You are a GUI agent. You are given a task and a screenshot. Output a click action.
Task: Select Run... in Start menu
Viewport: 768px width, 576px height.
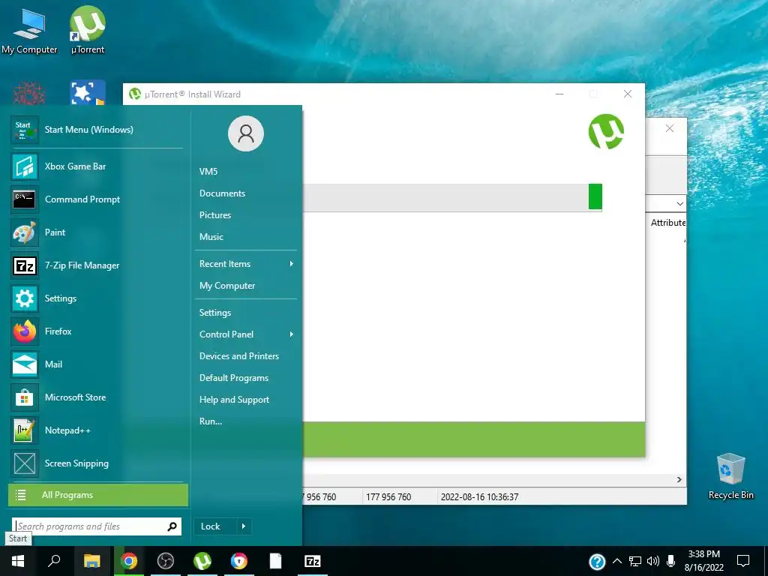coord(211,421)
